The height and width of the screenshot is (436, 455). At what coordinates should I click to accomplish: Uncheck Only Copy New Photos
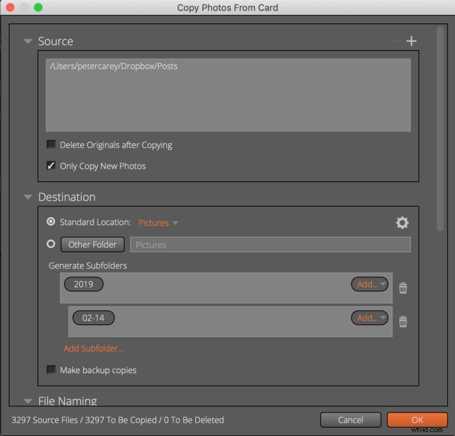tap(51, 166)
